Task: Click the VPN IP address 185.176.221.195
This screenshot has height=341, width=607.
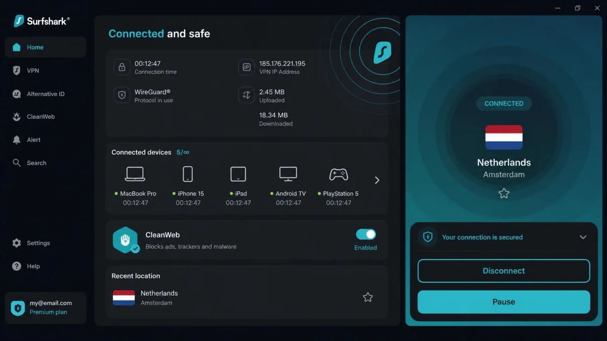Action: pyautogui.click(x=282, y=64)
